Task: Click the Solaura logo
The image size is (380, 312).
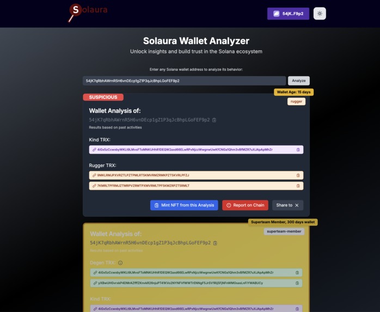Action: (x=88, y=13)
